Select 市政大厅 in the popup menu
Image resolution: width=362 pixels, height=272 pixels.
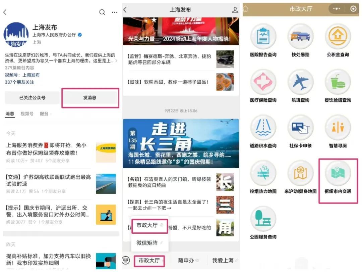point(149,226)
